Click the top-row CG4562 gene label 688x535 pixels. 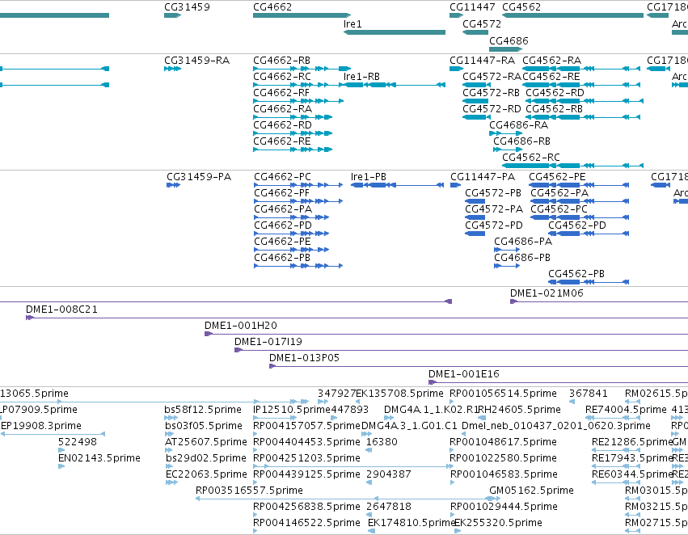(521, 7)
